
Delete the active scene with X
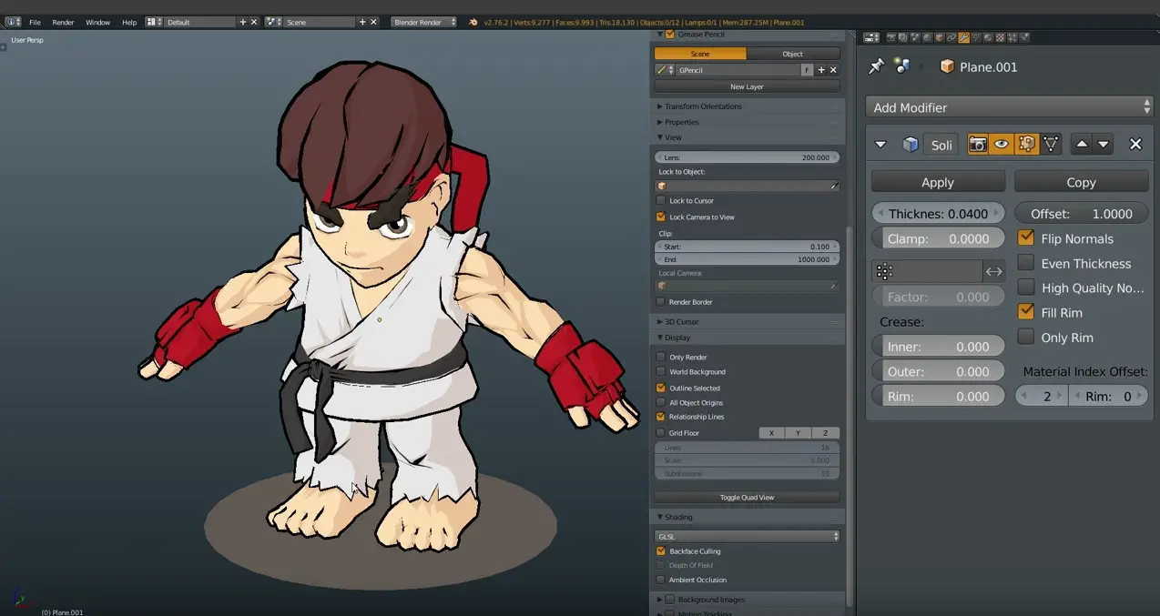373,22
